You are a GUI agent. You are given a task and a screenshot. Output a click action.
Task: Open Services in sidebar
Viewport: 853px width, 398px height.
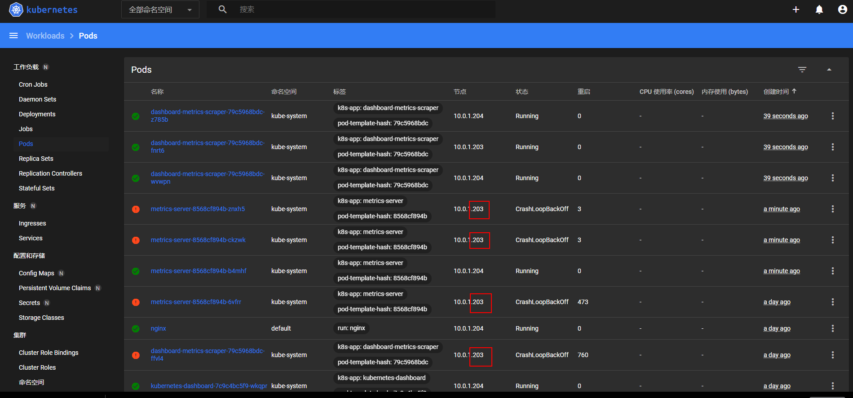[x=31, y=238]
